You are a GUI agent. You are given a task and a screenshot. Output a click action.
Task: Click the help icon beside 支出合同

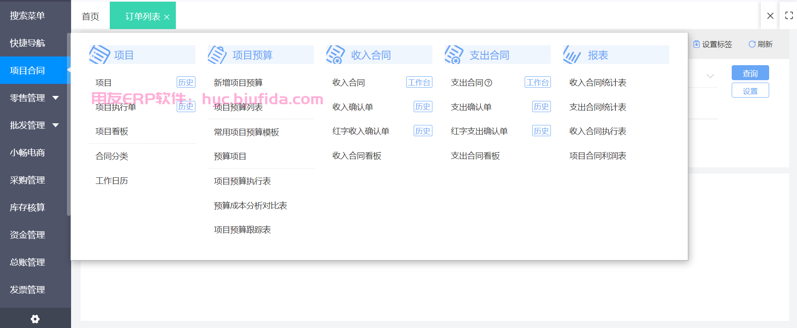click(489, 83)
